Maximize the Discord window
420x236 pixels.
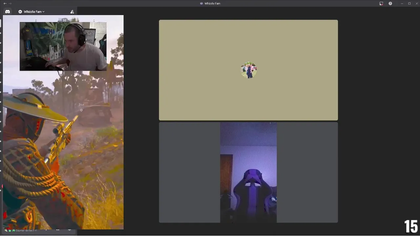tap(409, 3)
